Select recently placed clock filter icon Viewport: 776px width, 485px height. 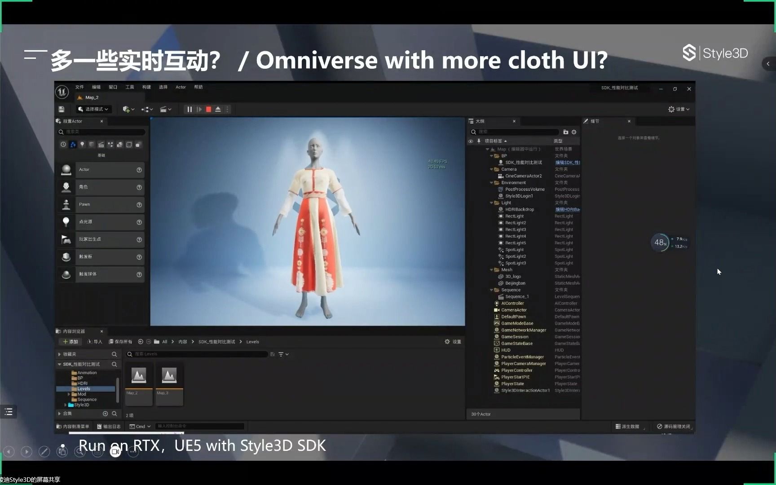(x=63, y=145)
